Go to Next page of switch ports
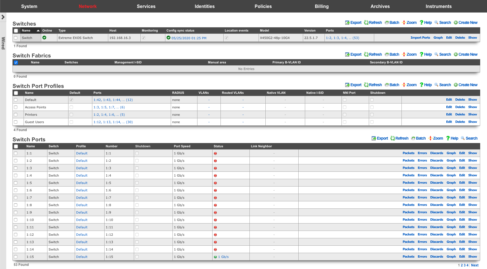Image resolution: width=487 pixels, height=269 pixels. 474,265
